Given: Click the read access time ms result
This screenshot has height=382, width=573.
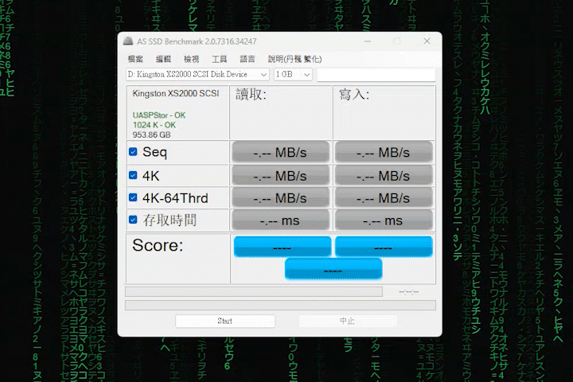Looking at the screenshot, I should point(280,220).
